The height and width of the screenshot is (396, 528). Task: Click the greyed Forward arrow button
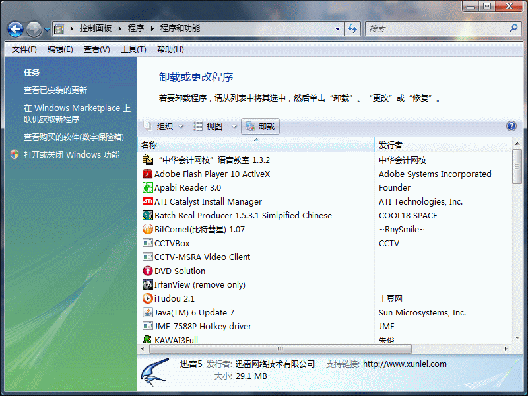pyautogui.click(x=34, y=29)
